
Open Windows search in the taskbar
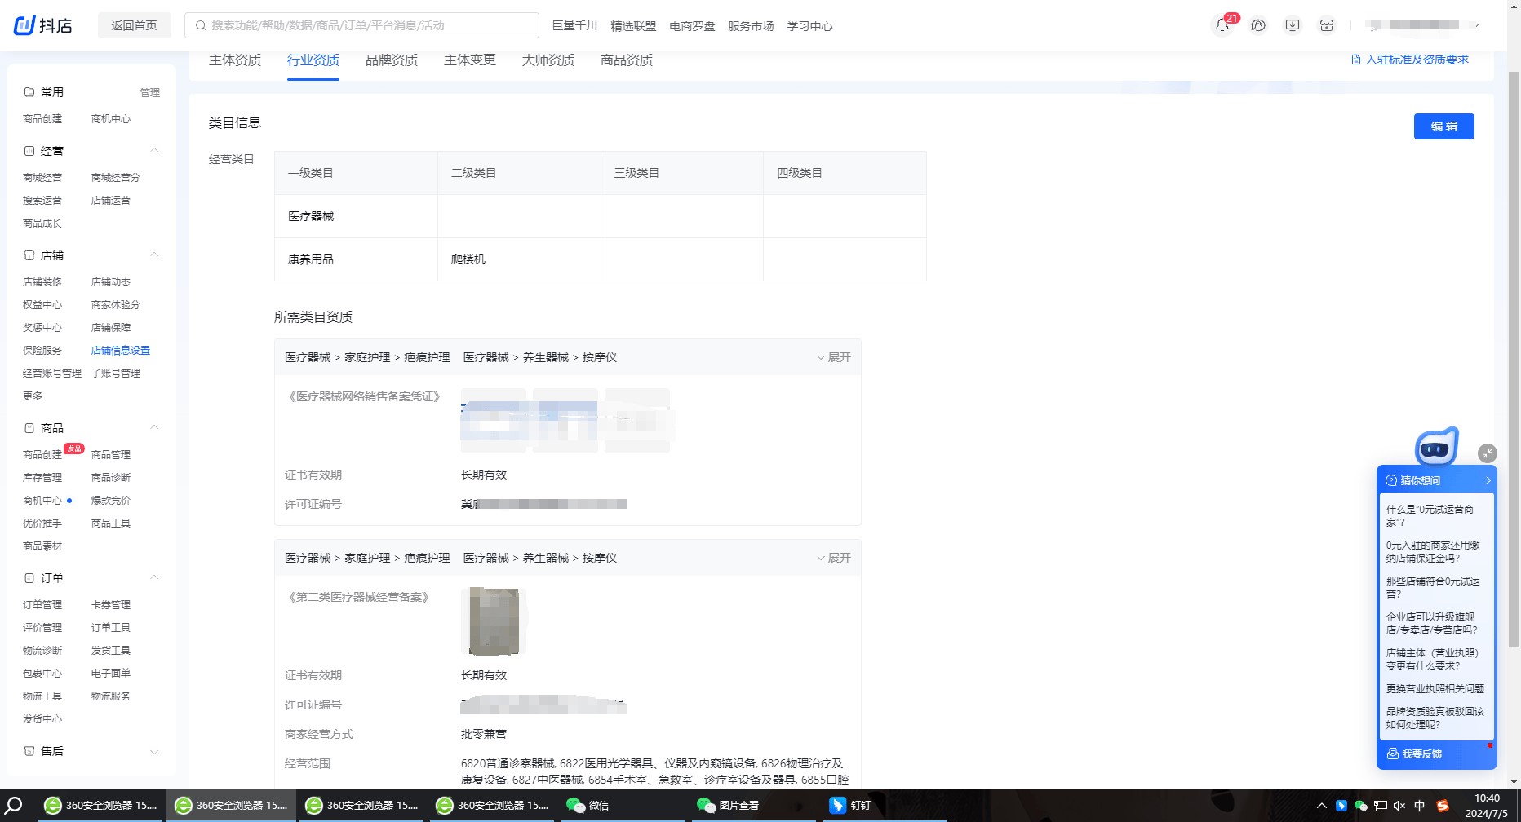[15, 806]
